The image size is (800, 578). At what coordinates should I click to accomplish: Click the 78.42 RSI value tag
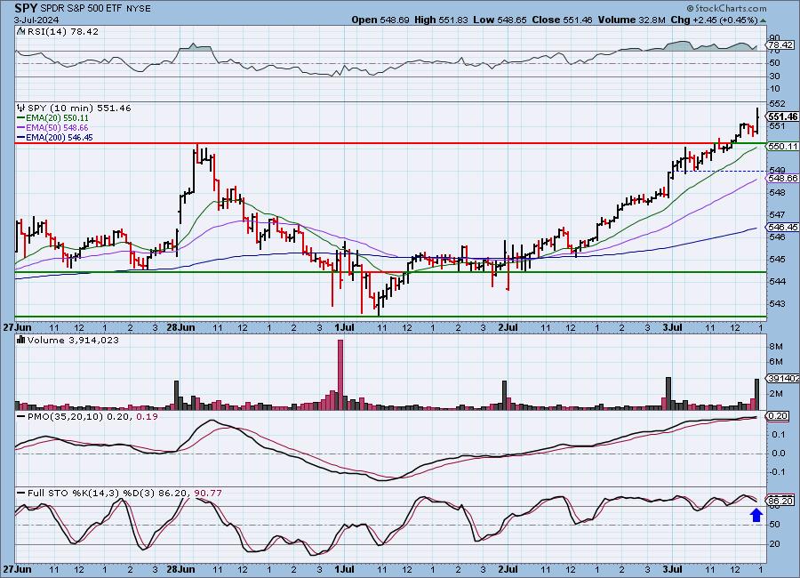(x=780, y=45)
